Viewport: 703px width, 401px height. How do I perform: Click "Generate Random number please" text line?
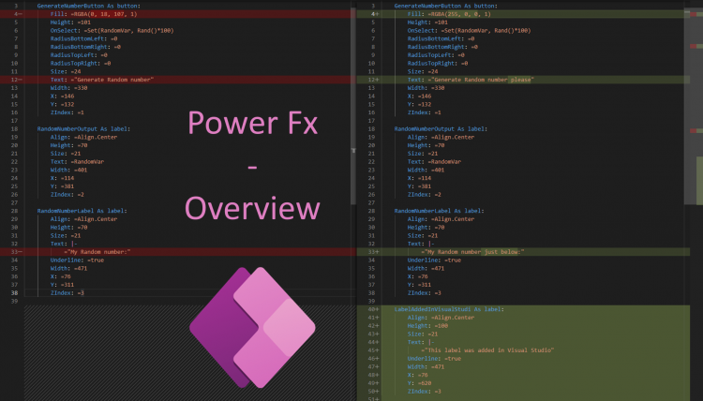(x=478, y=80)
